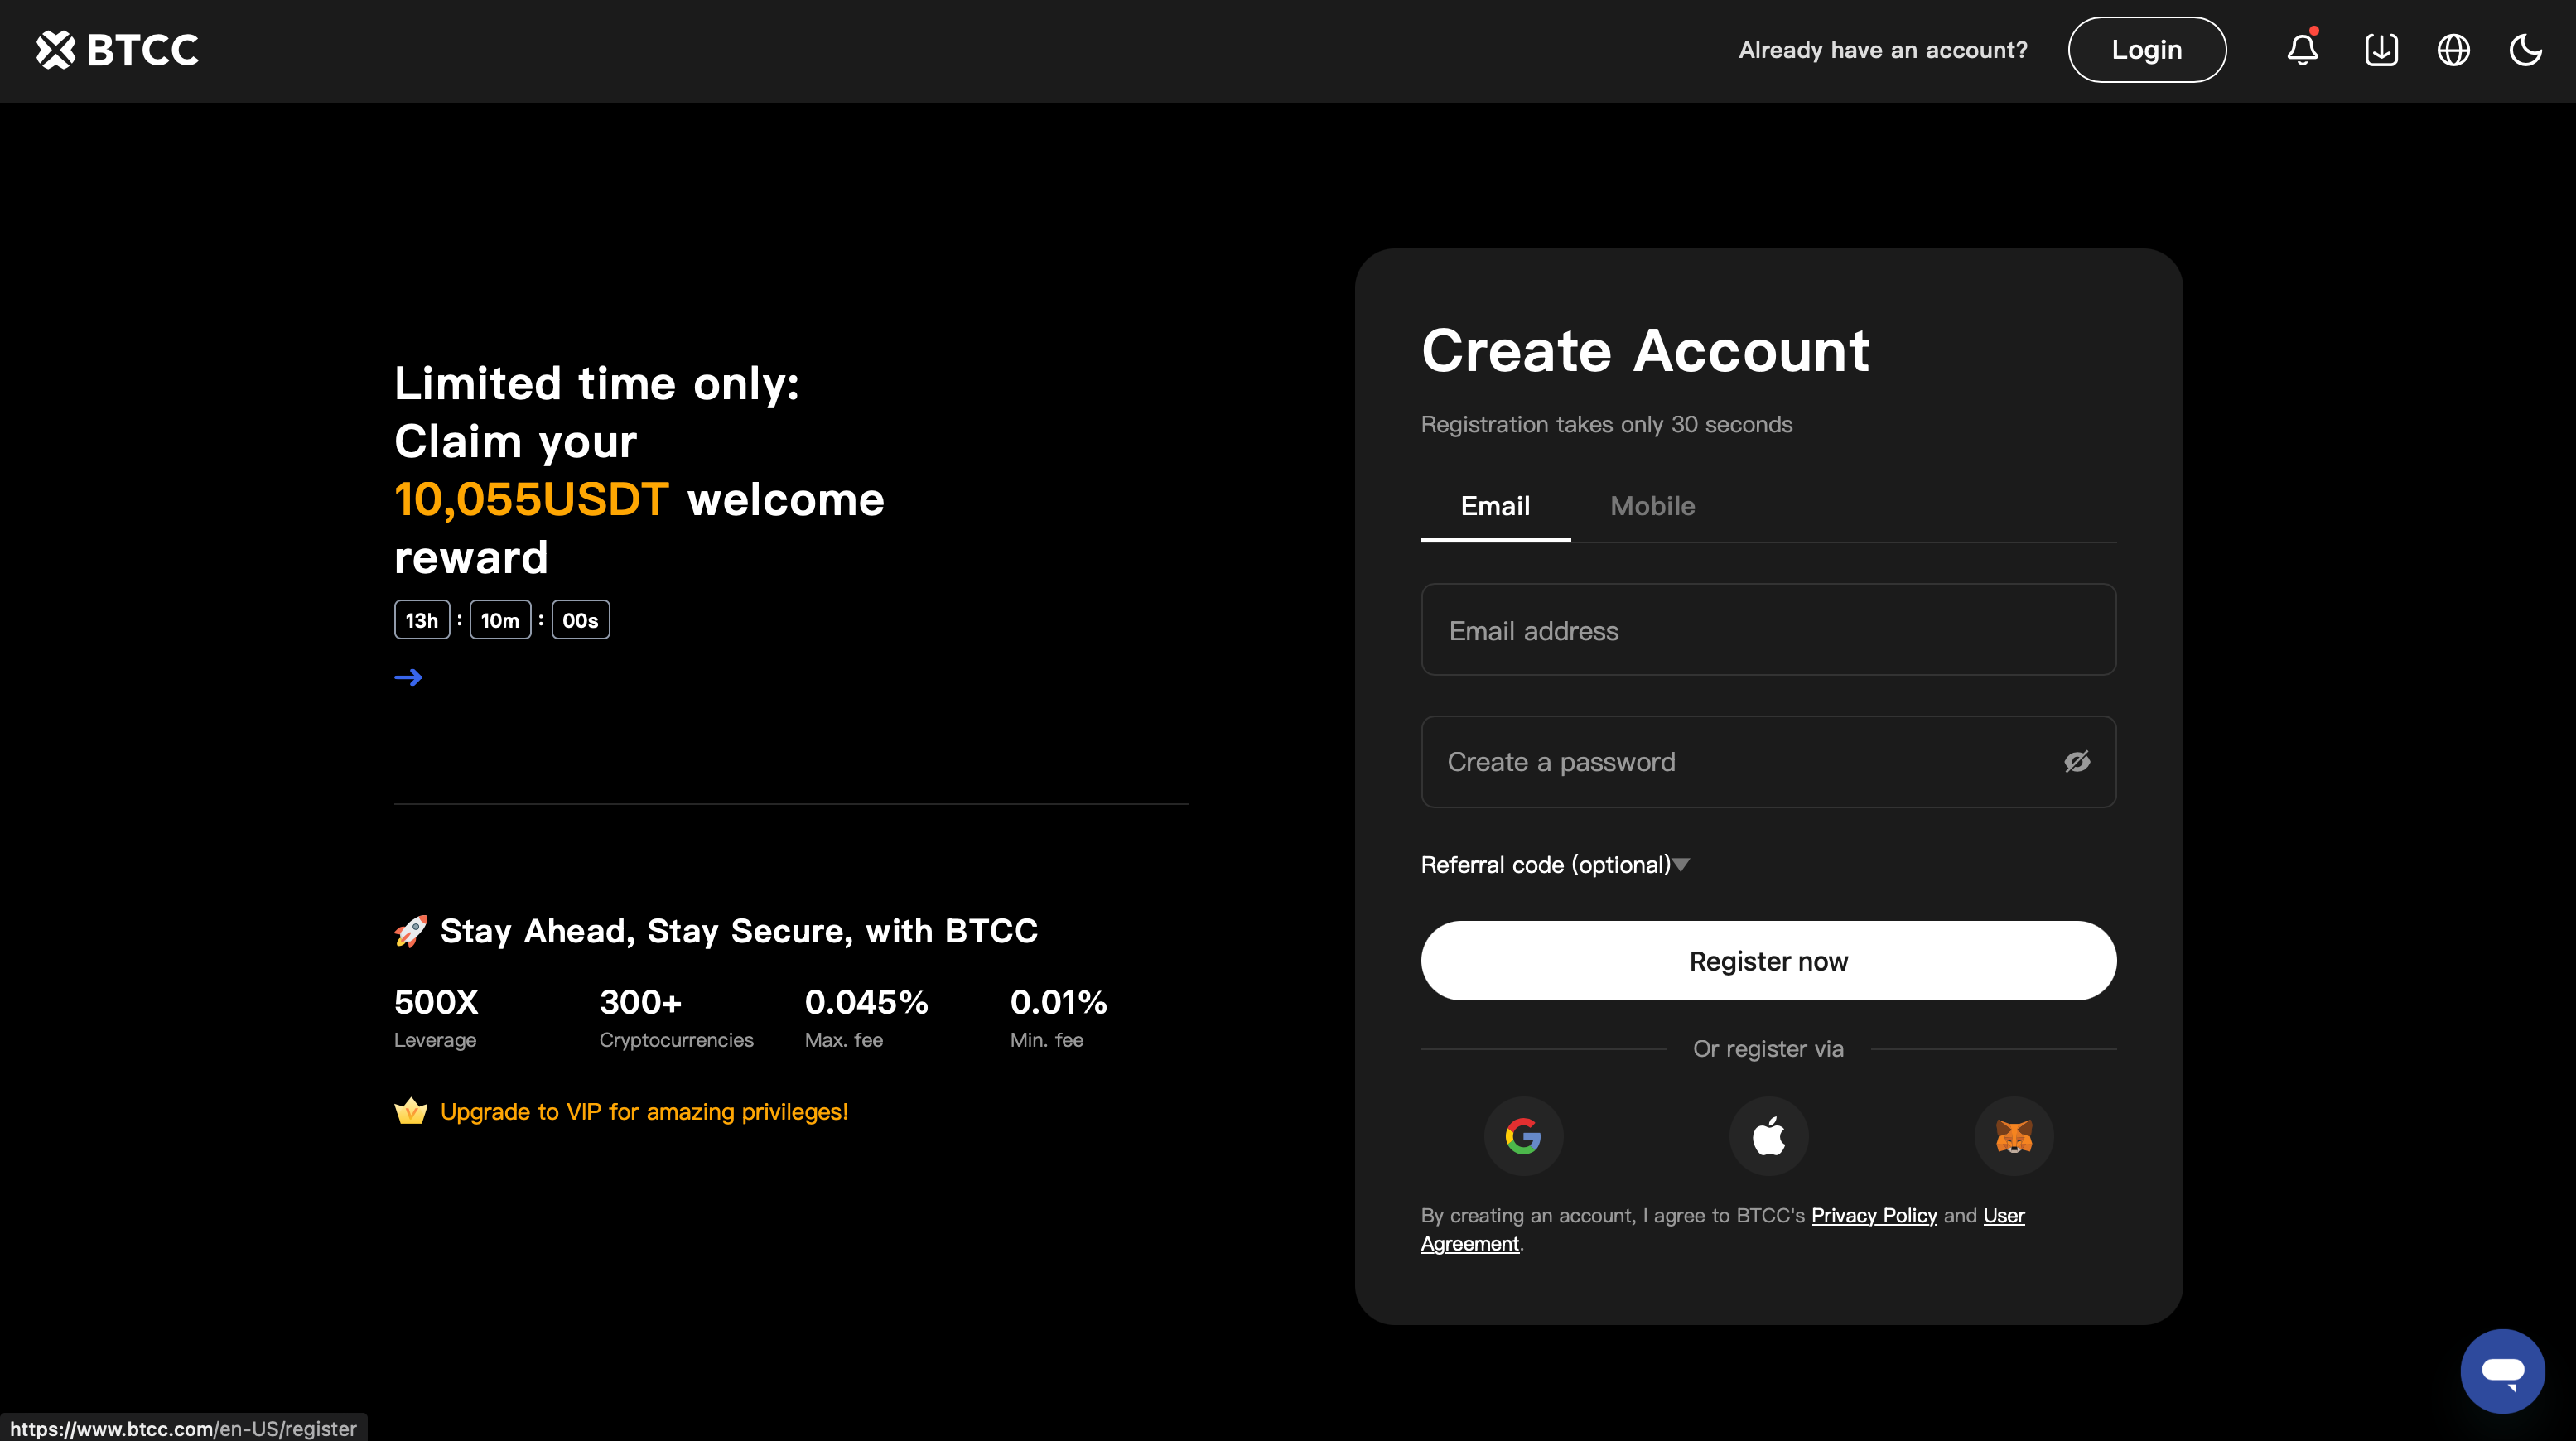
Task: Open the app download icon
Action: (2381, 49)
